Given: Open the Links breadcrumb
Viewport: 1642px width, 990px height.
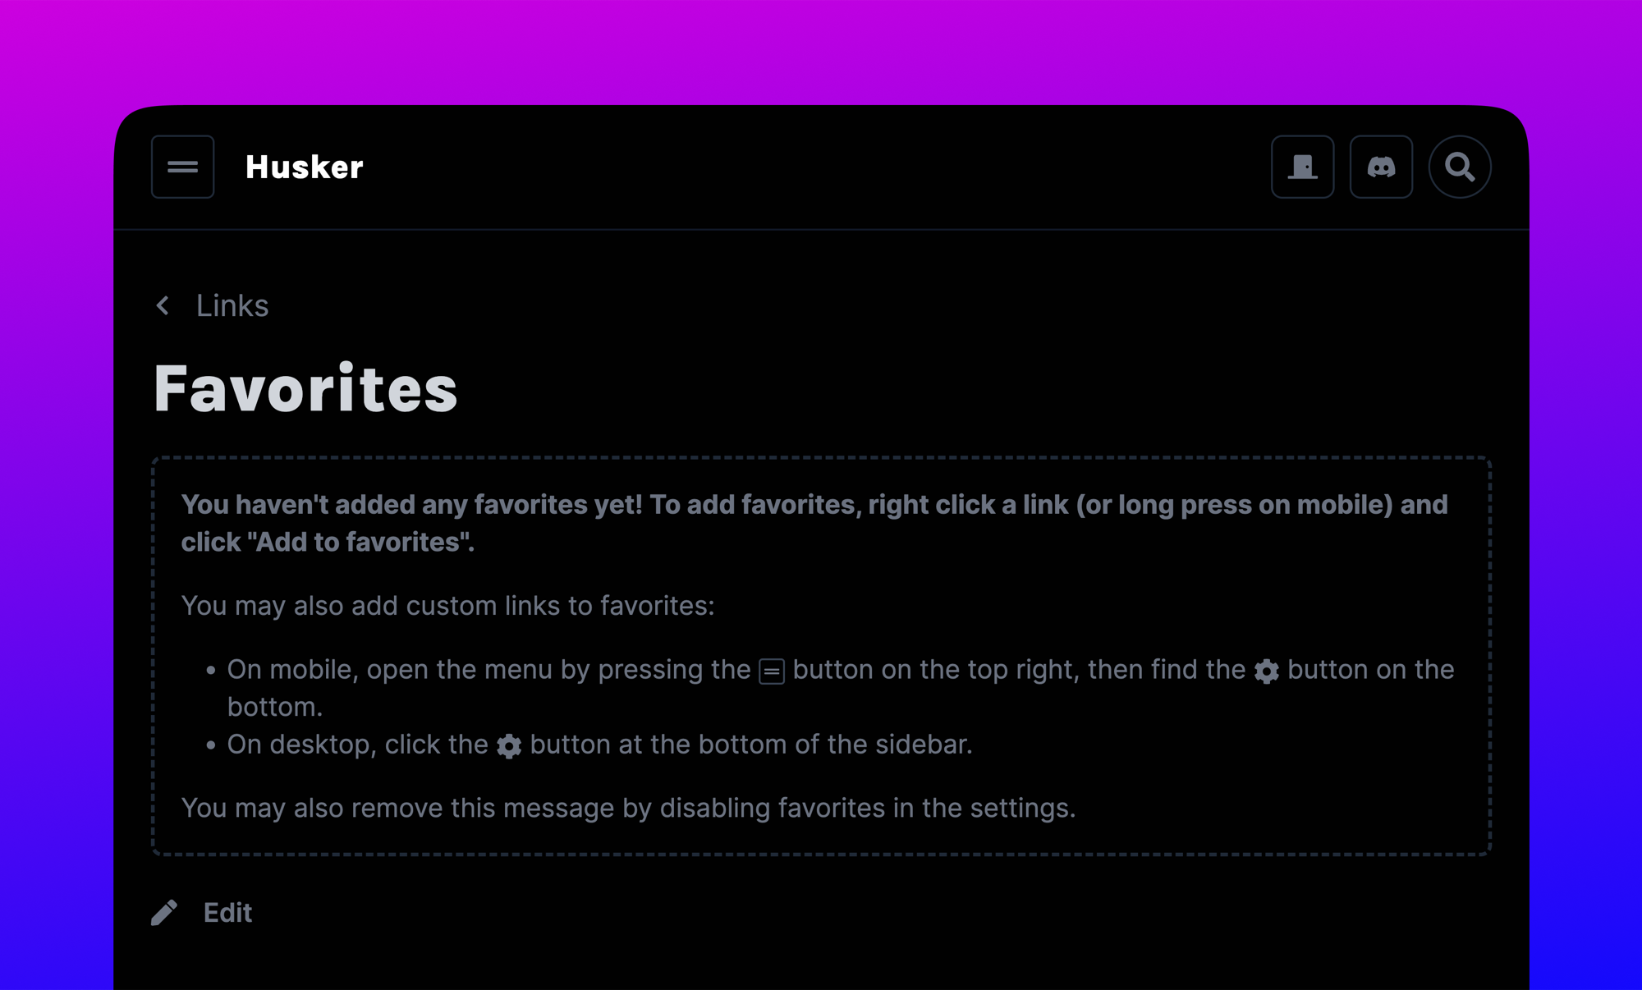Looking at the screenshot, I should click(x=232, y=306).
